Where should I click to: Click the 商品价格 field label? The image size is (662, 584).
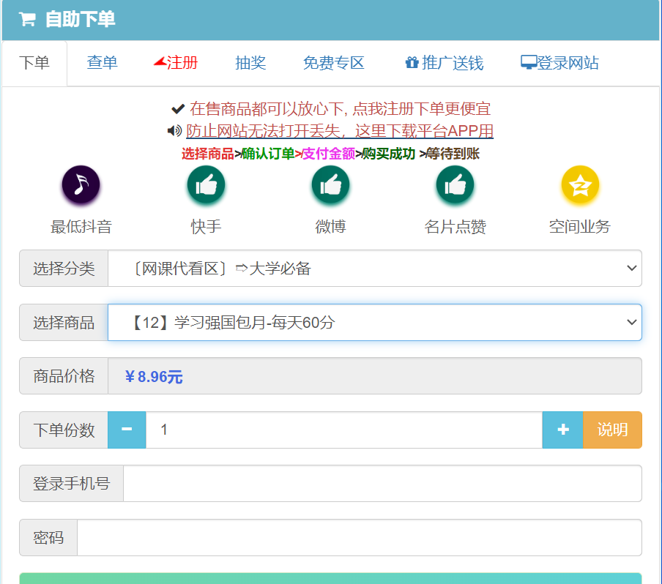pos(64,376)
